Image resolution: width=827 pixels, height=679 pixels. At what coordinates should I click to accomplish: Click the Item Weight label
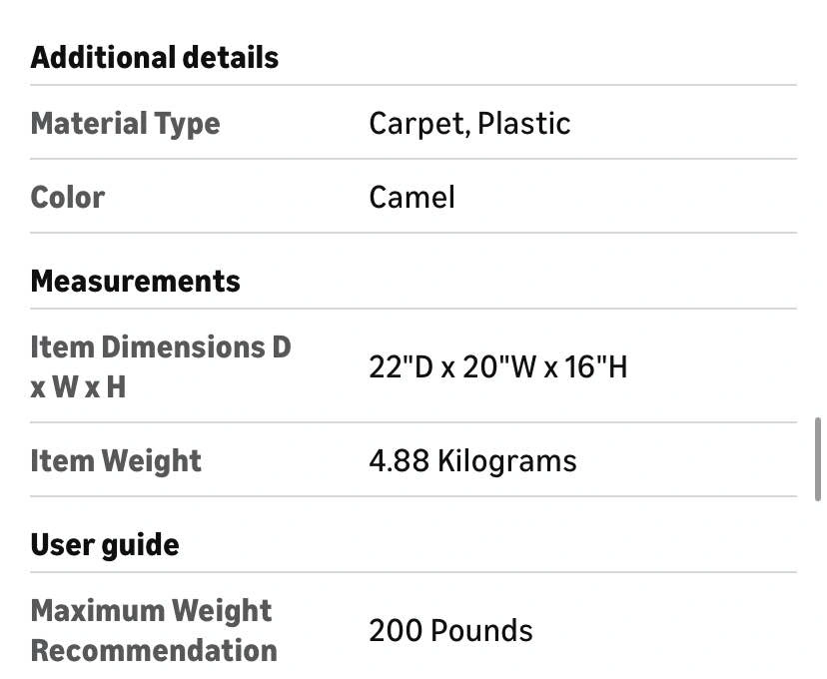[x=116, y=461]
